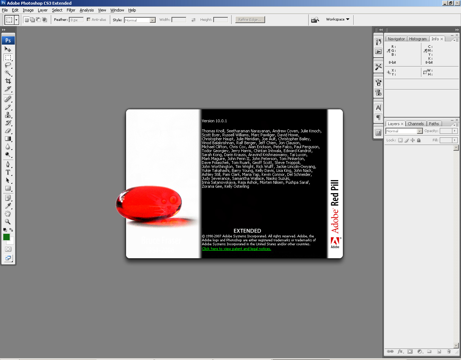Open the Paragraph panel icon

tap(378, 118)
